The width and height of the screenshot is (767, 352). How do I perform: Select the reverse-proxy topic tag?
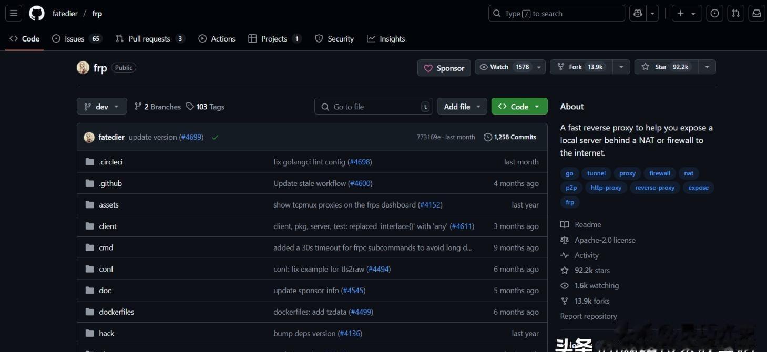coord(654,188)
